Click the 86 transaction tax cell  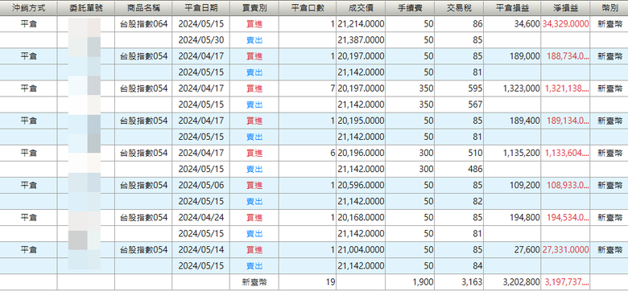point(459,24)
